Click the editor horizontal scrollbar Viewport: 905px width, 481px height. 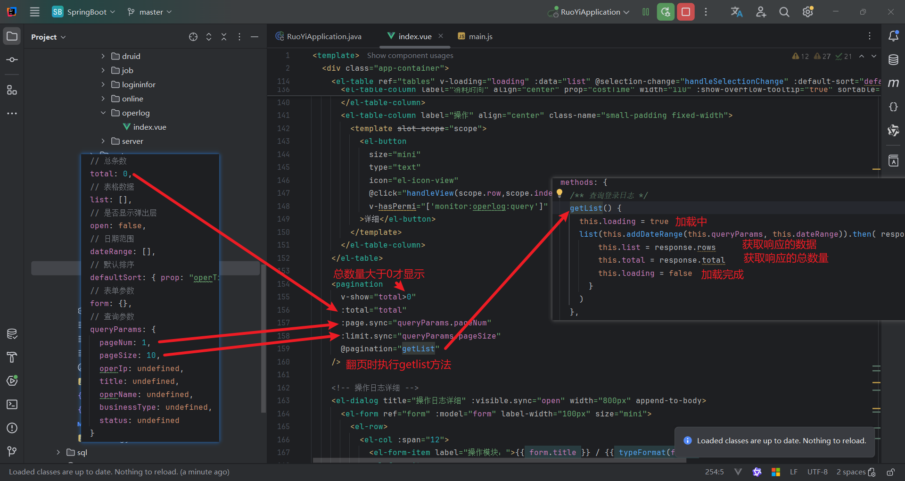click(500, 460)
